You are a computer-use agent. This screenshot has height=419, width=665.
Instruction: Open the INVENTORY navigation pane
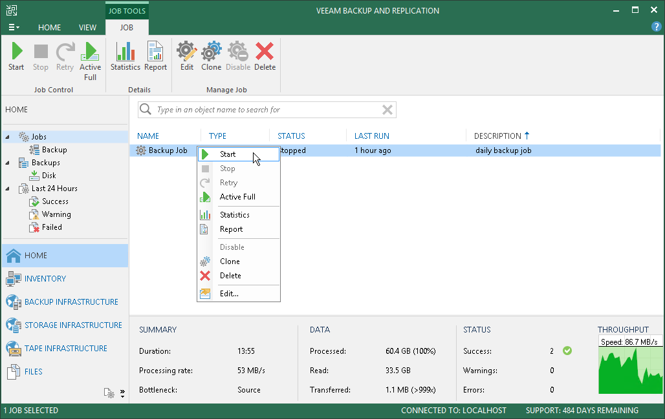point(65,279)
